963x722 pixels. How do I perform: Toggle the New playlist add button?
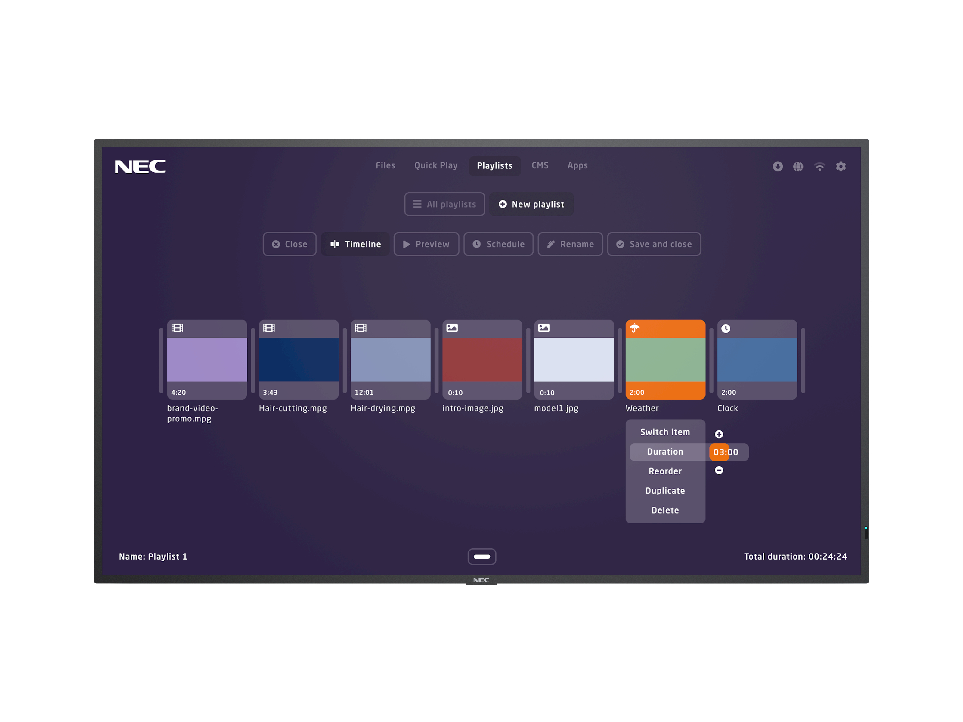tap(531, 204)
